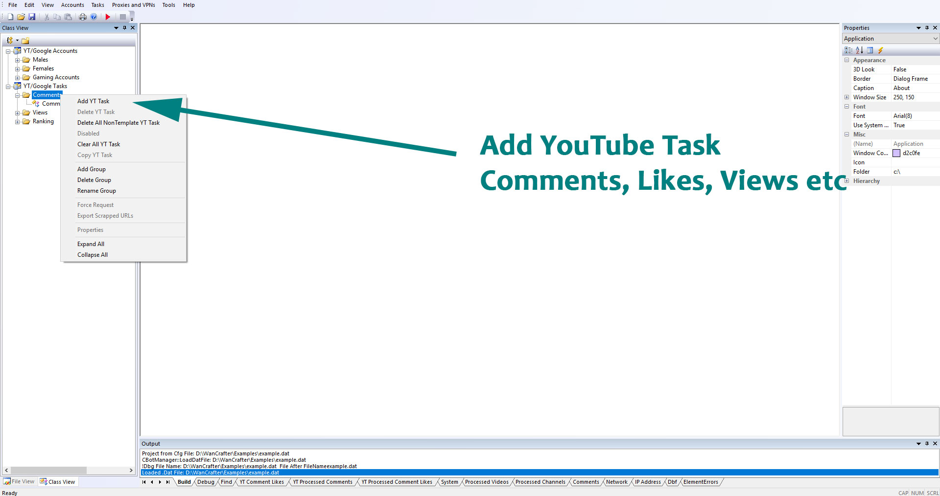
Task: Open the Proxies and VPNs menu
Action: (133, 5)
